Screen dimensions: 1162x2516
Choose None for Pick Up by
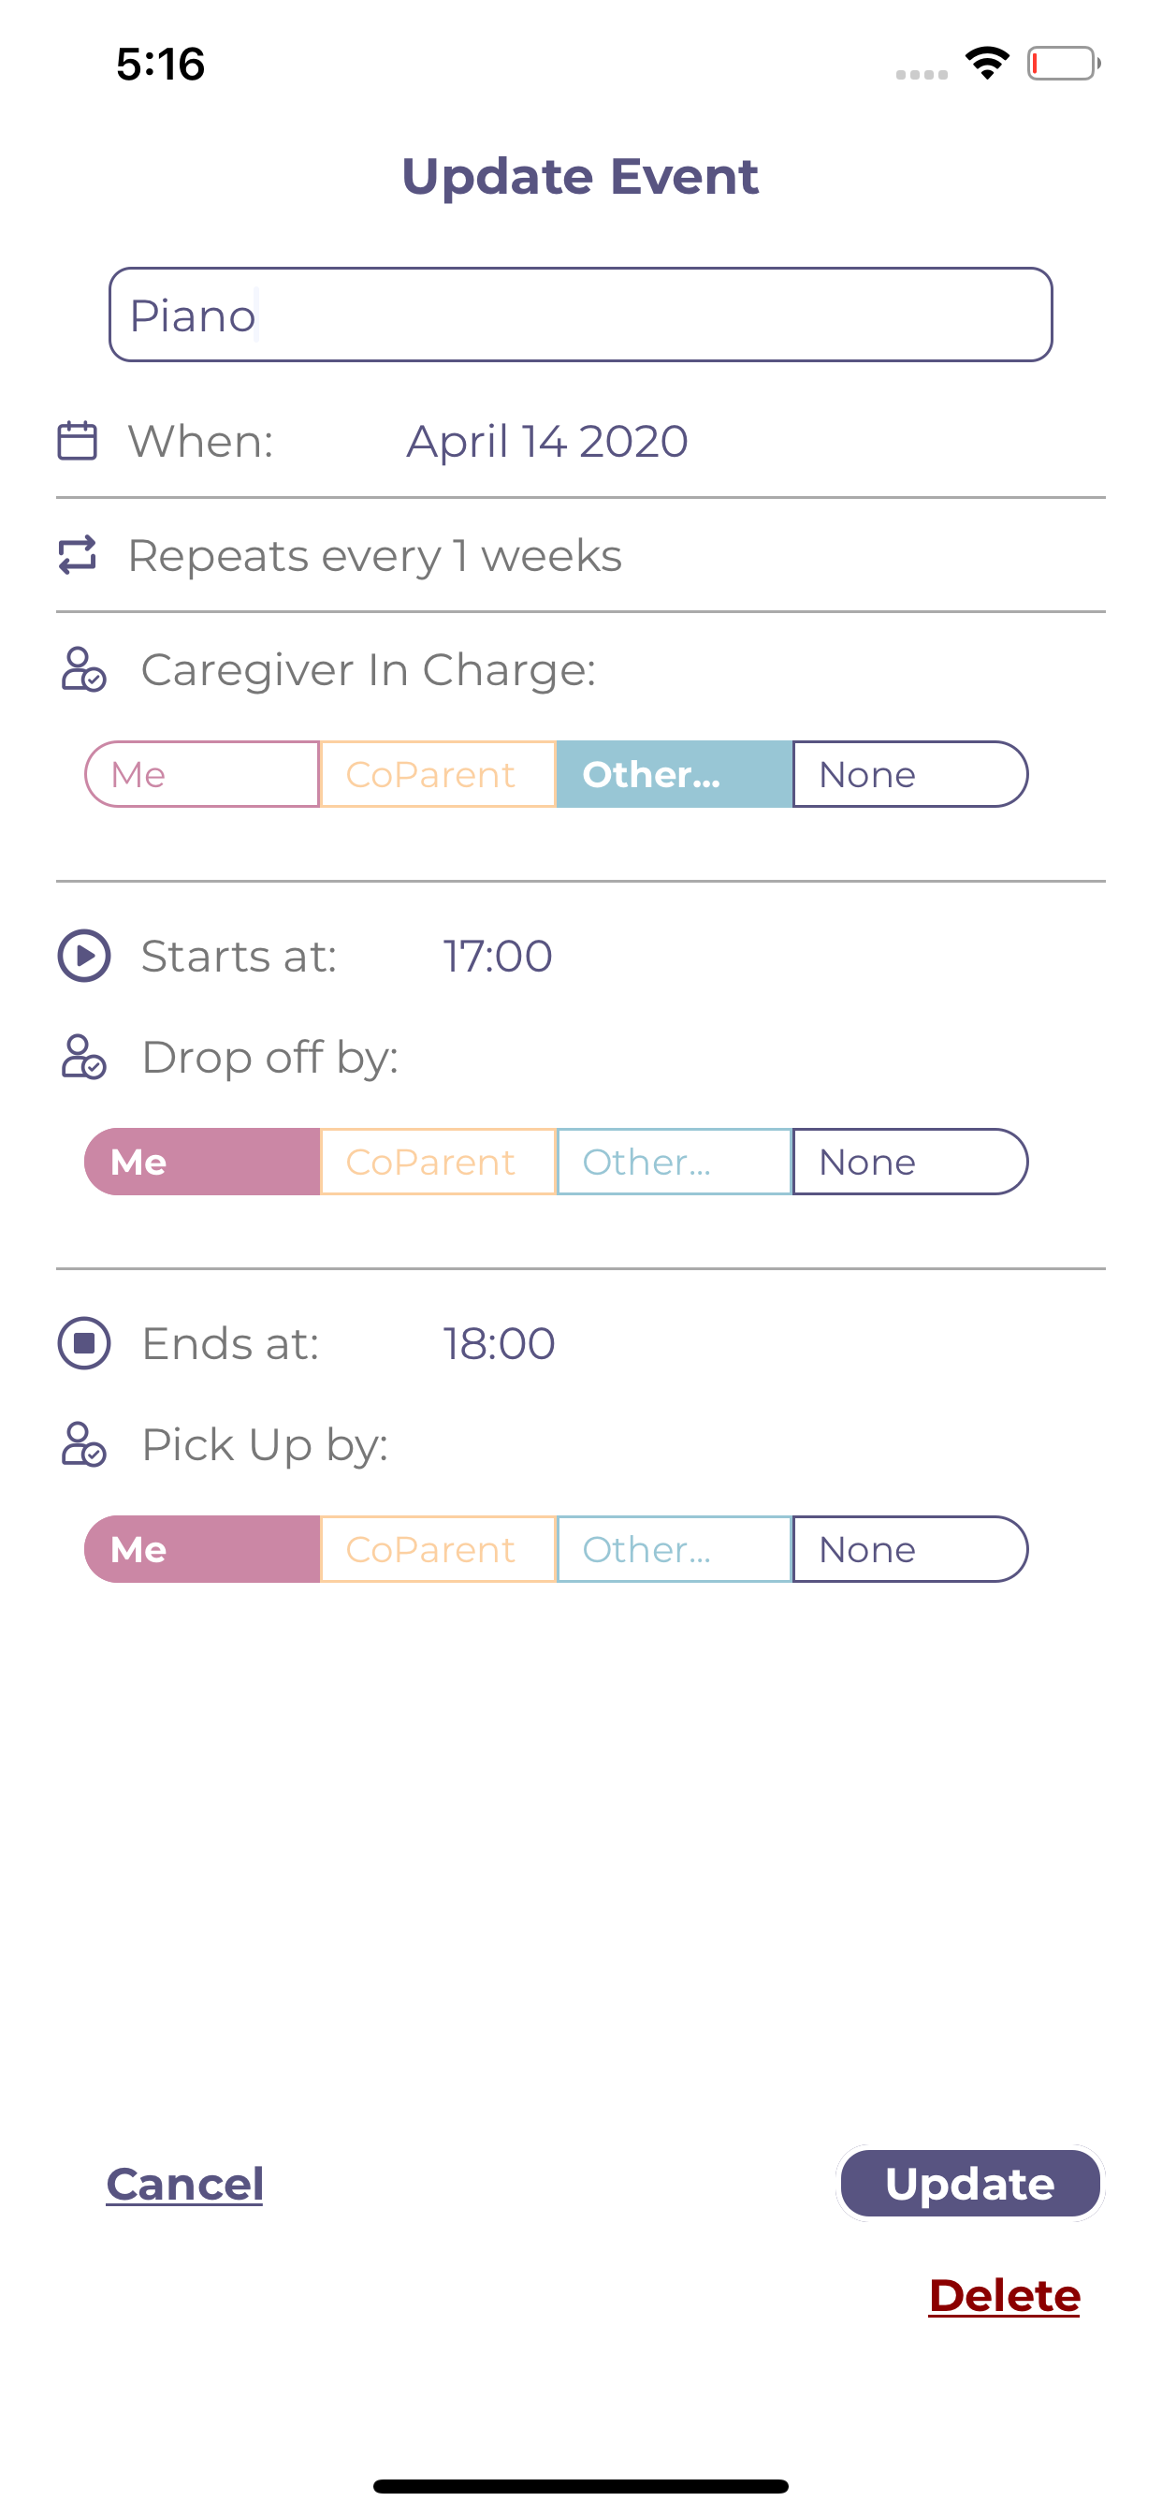(909, 1549)
